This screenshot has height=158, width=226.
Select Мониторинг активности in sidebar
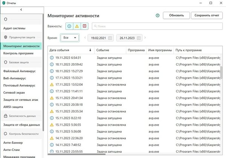(x=21, y=46)
